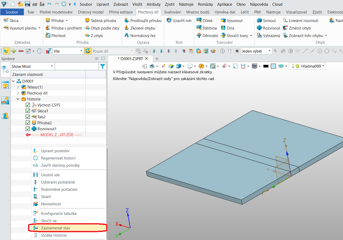
Task: Click the Vysunout ribbon button
Action: (x=232, y=20)
